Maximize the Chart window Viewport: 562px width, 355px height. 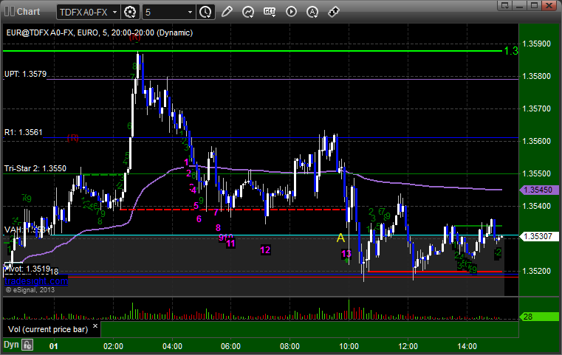[x=534, y=5]
